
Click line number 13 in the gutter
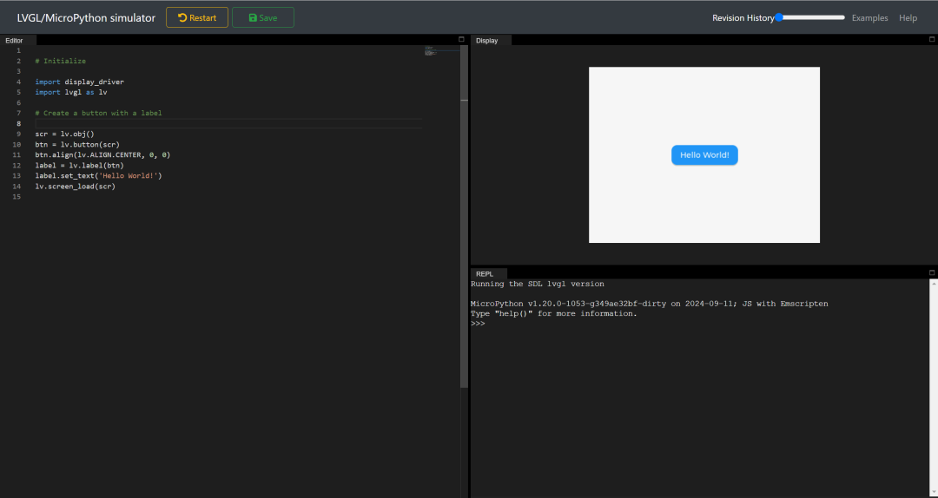click(17, 175)
